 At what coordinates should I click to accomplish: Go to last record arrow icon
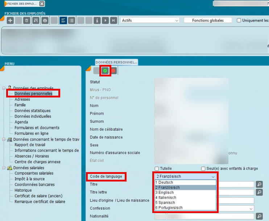click(x=114, y=21)
